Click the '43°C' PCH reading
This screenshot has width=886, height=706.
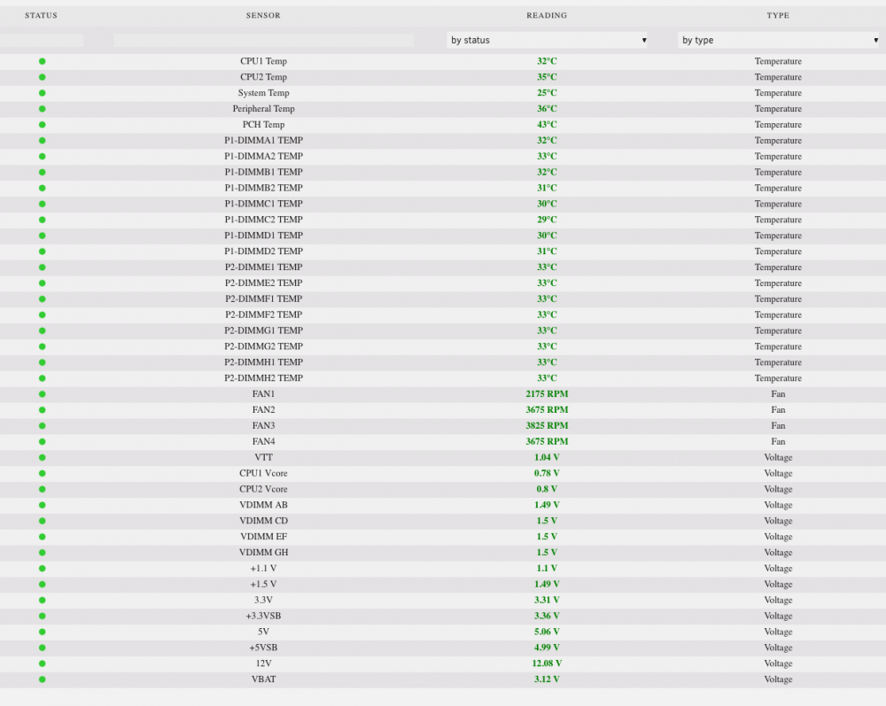pyautogui.click(x=547, y=124)
